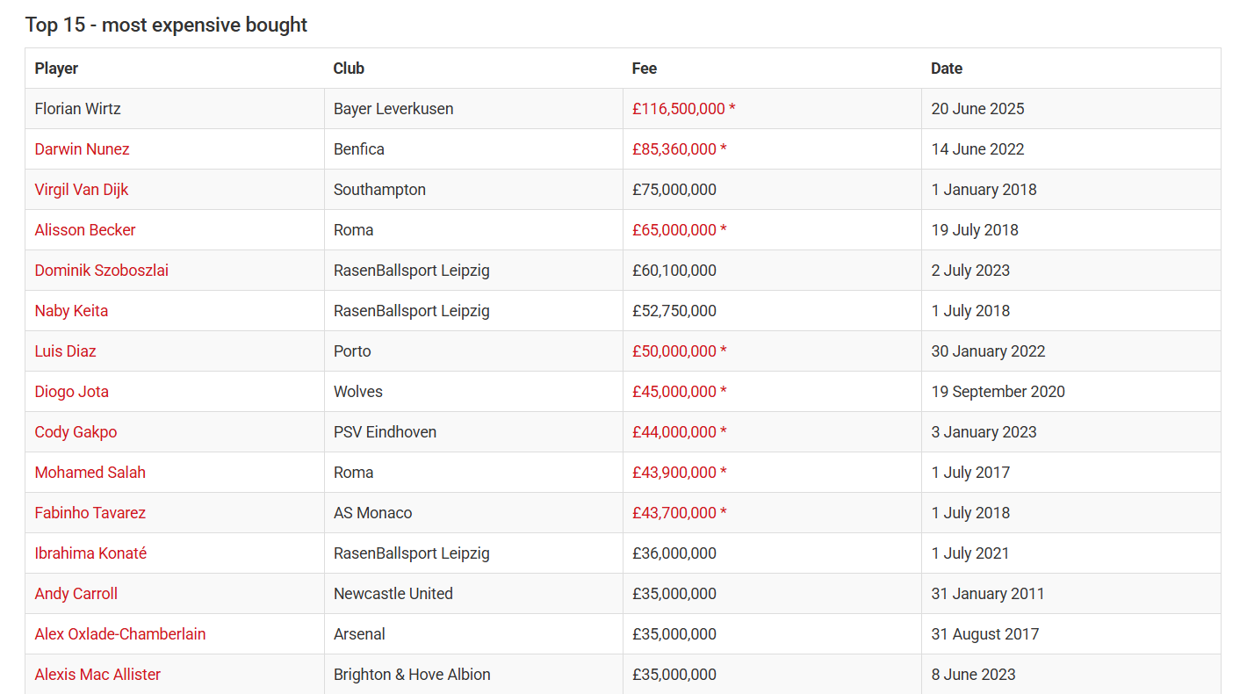This screenshot has width=1247, height=694.
Task: Open the £65,000,000 fee link
Action: [x=680, y=230]
